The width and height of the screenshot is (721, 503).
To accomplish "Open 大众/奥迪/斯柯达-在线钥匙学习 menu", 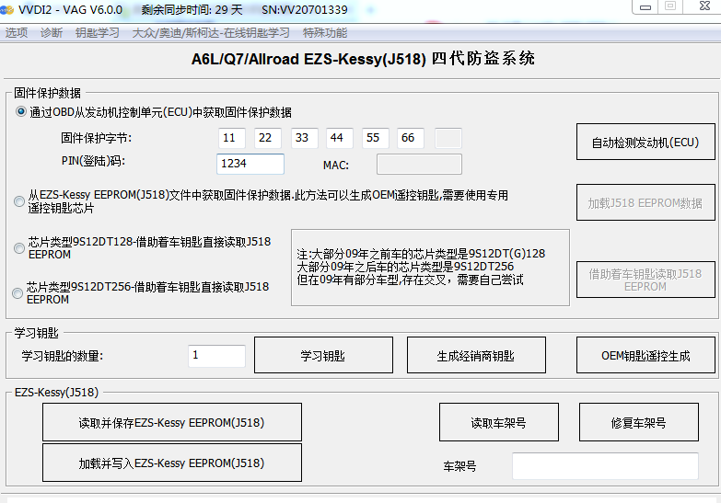I will coord(211,33).
